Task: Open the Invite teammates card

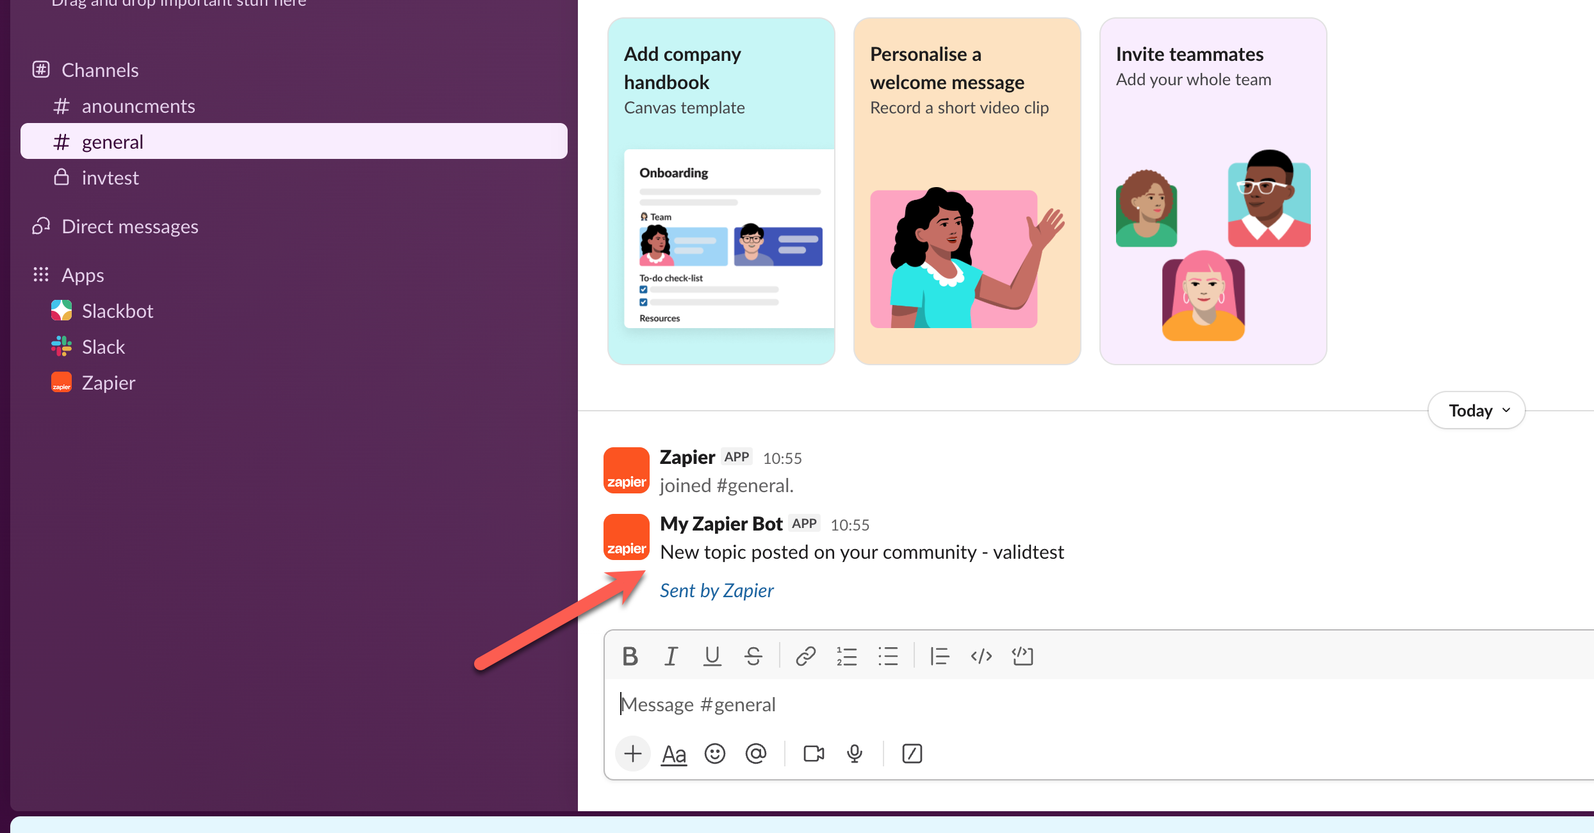Action: click(x=1213, y=191)
